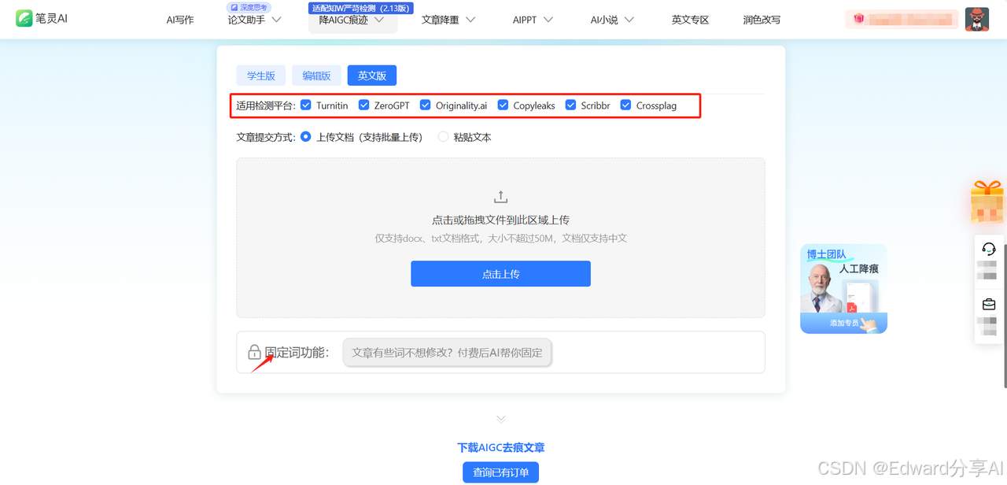1007x485 pixels.
Task: Click the lock icon beside 固定词功能
Action: pyautogui.click(x=254, y=352)
